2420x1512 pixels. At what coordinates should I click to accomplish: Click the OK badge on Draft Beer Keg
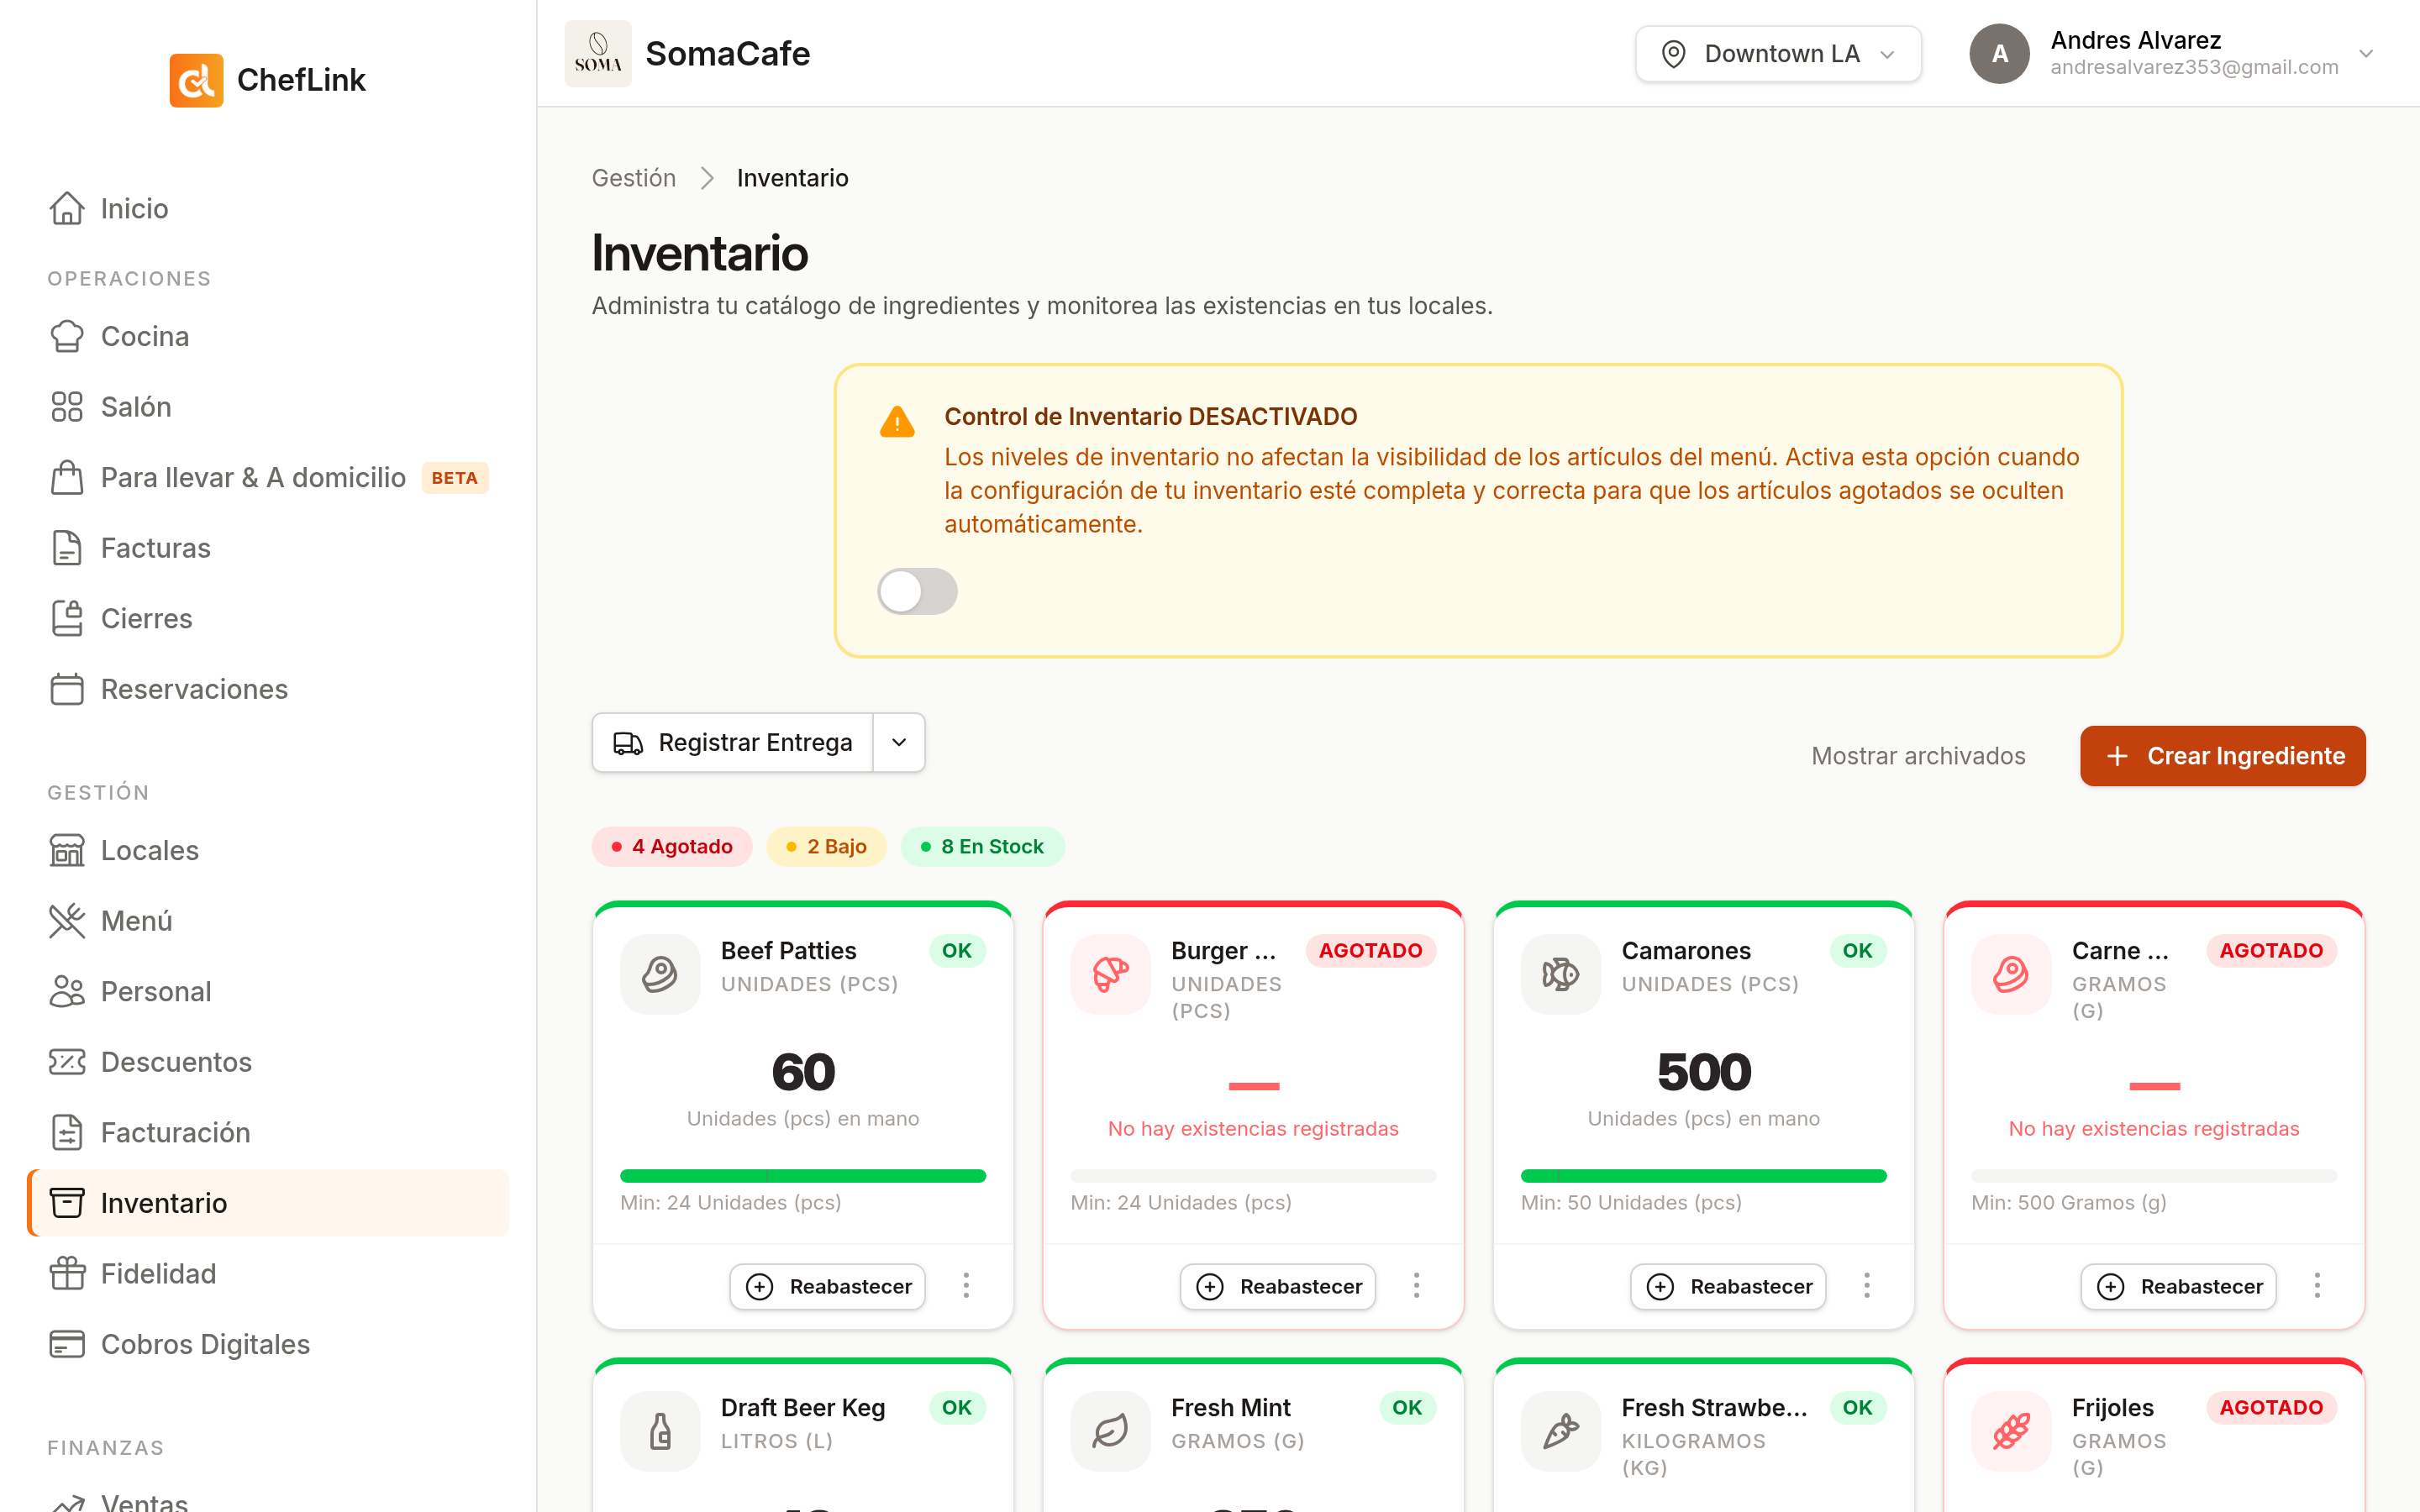957,1408
